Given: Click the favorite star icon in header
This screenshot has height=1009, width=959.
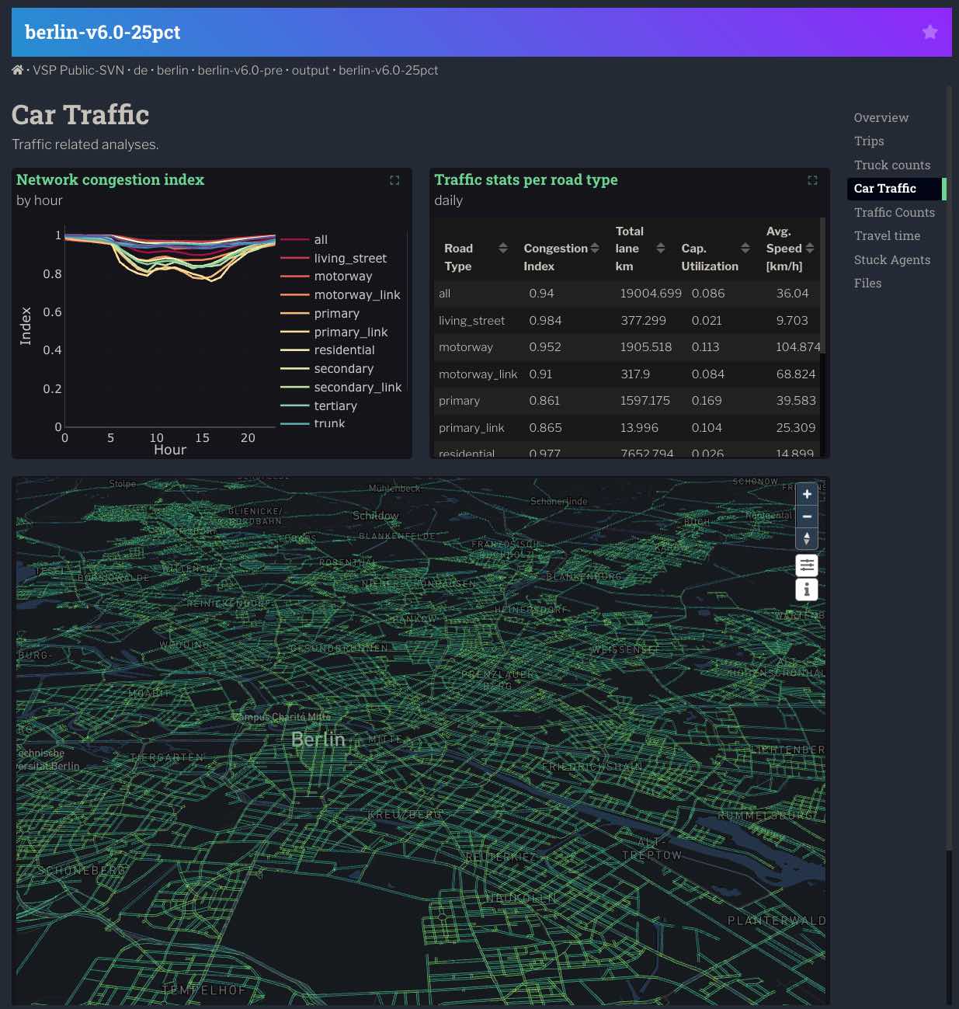Looking at the screenshot, I should pos(929,32).
